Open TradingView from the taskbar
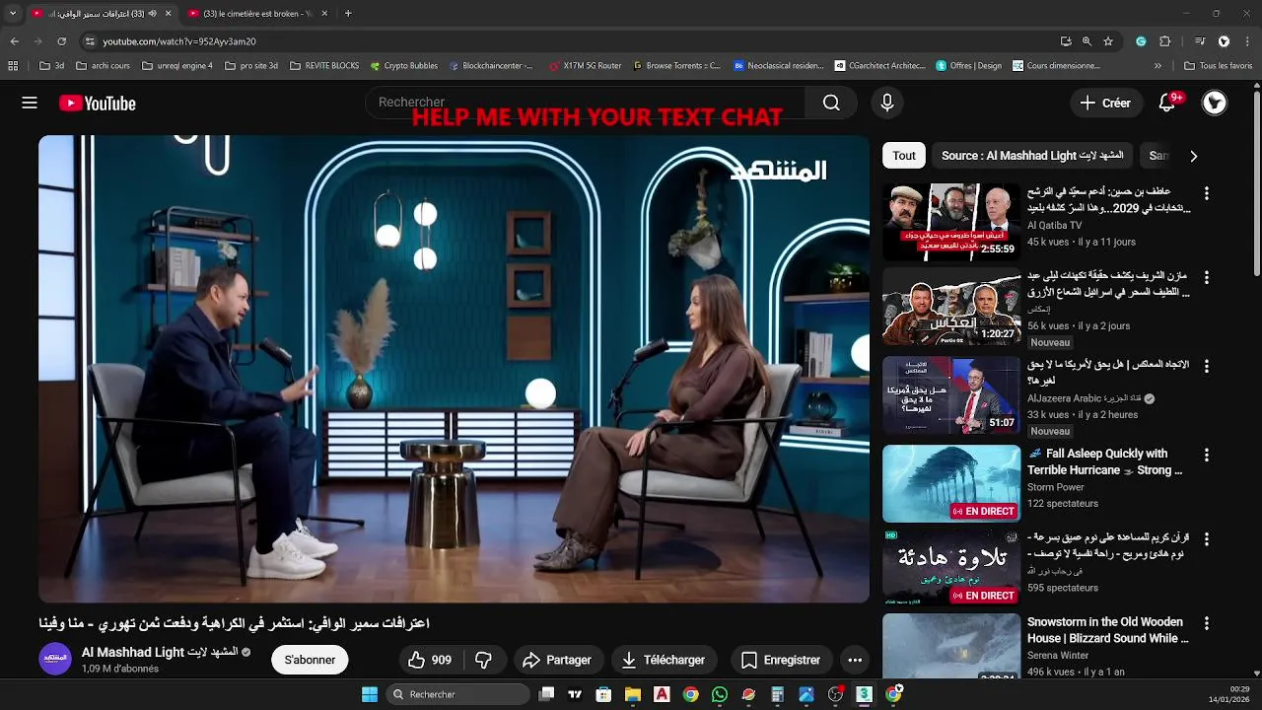 (575, 694)
